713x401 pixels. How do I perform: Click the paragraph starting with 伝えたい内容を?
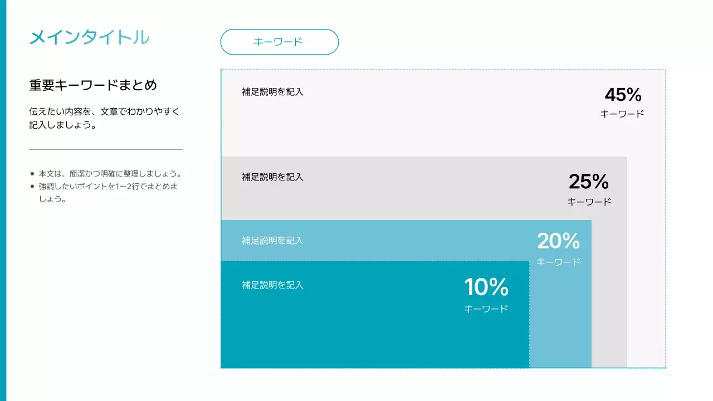[x=105, y=118]
